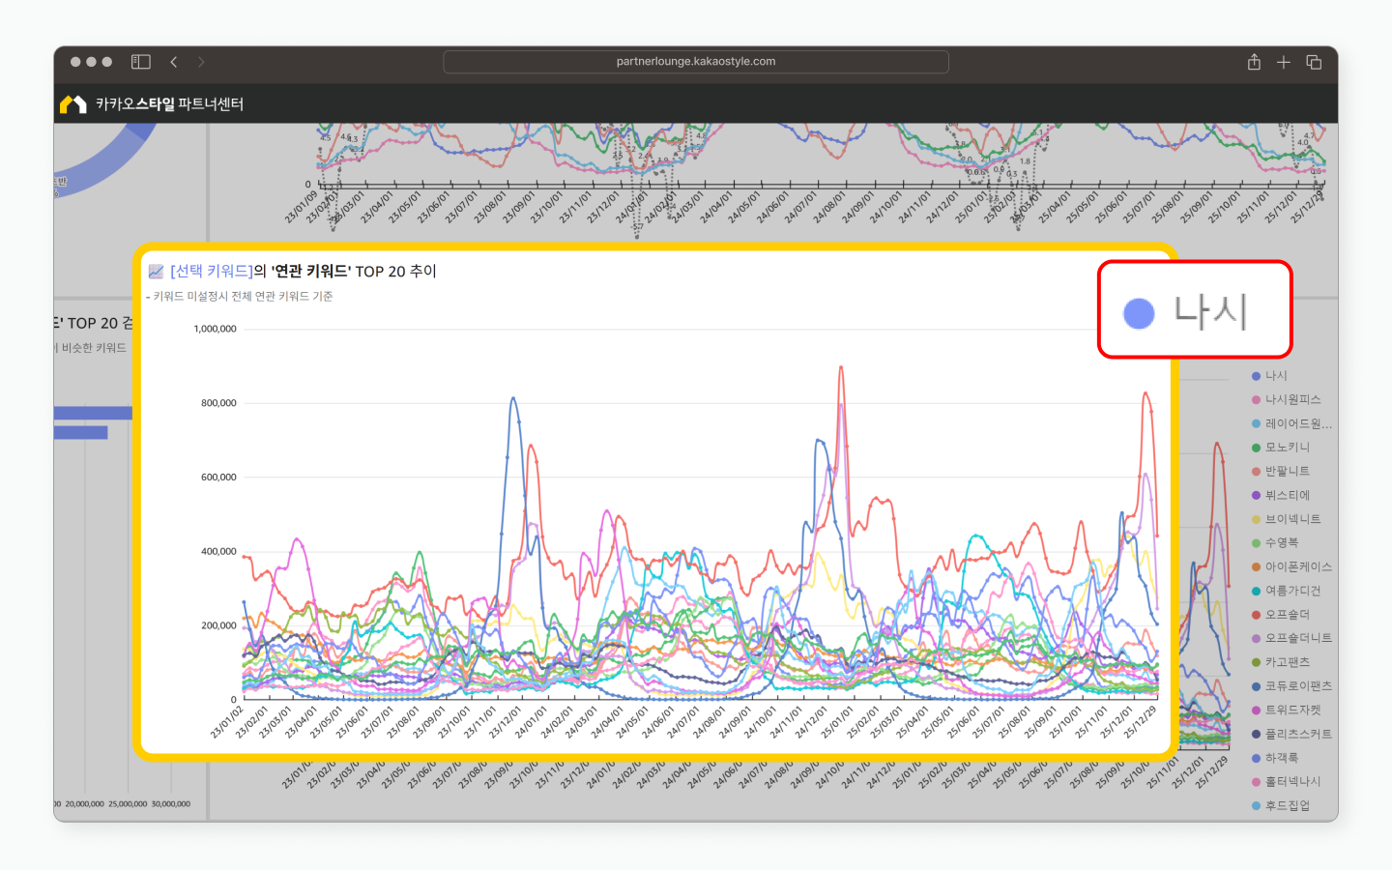This screenshot has width=1392, height=870.
Task: Show the tab overview icon
Action: pos(1314,62)
